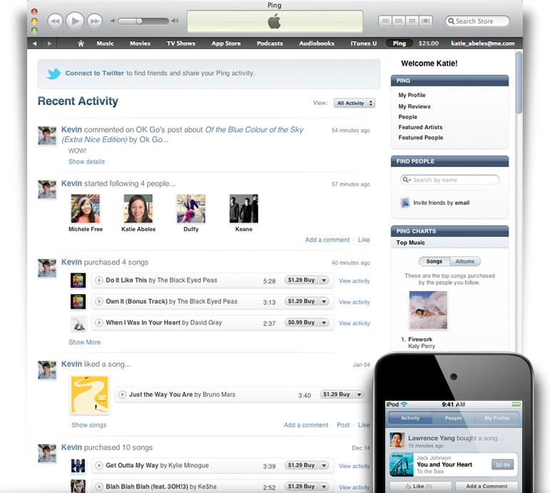
Task: Select Songs toggle in Ping Charts
Action: pos(434,261)
